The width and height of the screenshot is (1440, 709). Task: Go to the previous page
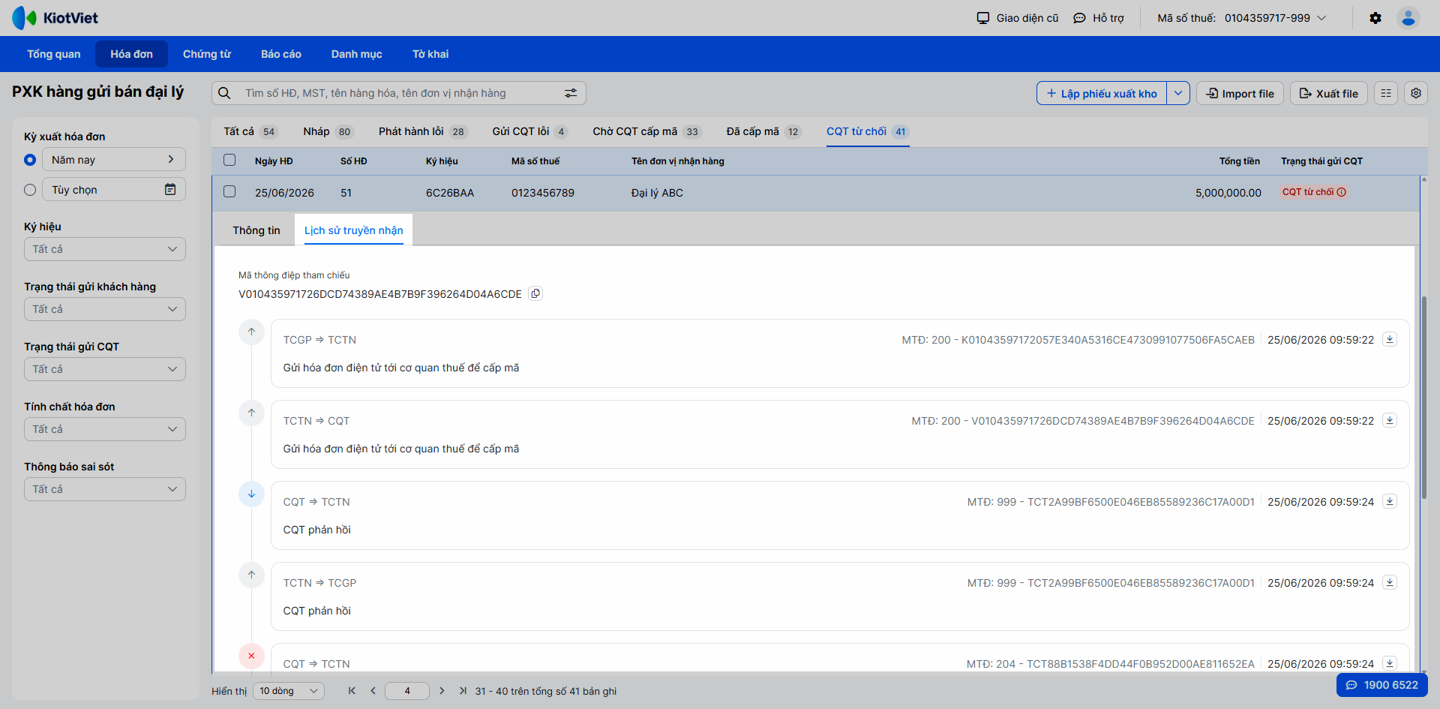(373, 691)
